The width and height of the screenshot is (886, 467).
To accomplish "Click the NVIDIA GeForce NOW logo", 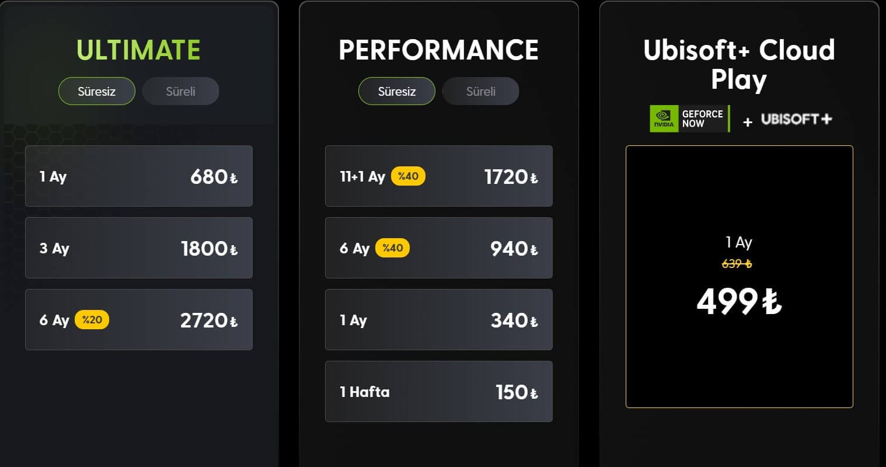I will click(x=689, y=119).
